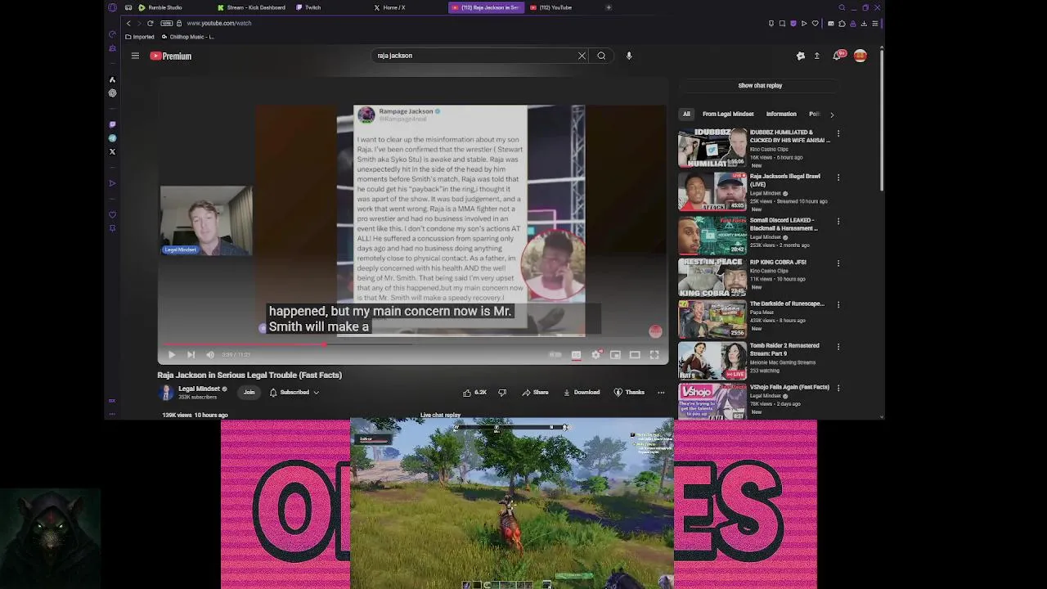
Task: Show chat replay
Action: tap(760, 85)
